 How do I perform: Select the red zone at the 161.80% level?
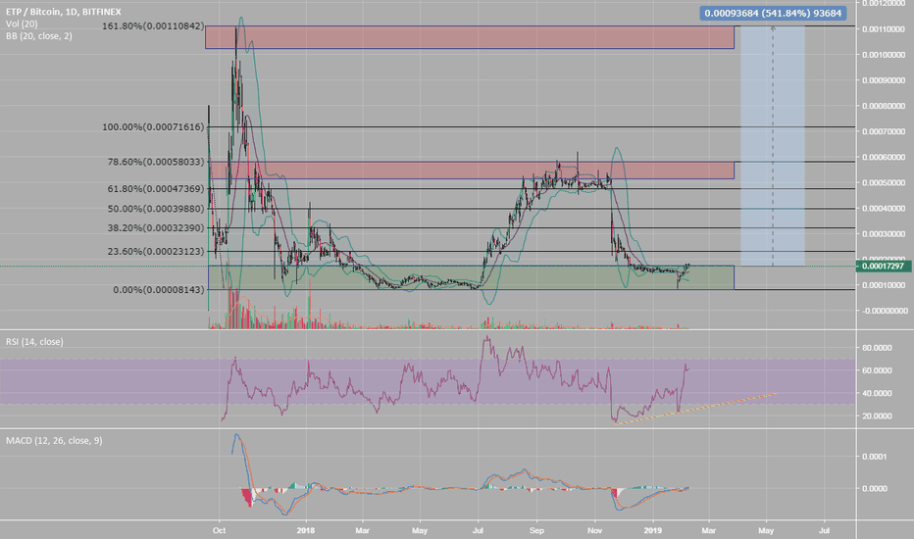pyautogui.click(x=469, y=37)
